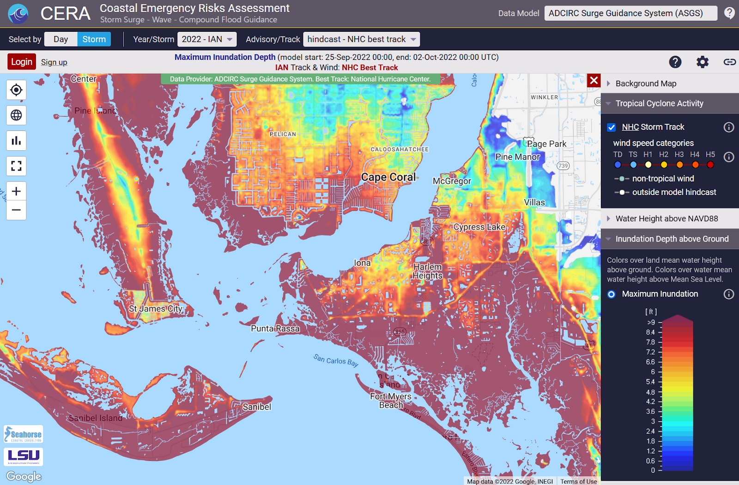739x485 pixels.
Task: Expand the Background Map section
Action: [670, 83]
